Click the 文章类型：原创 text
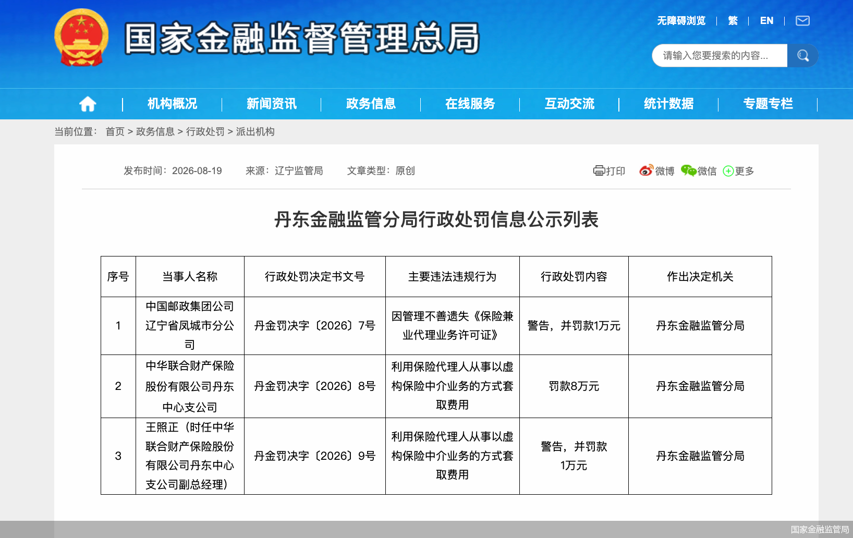 point(381,171)
